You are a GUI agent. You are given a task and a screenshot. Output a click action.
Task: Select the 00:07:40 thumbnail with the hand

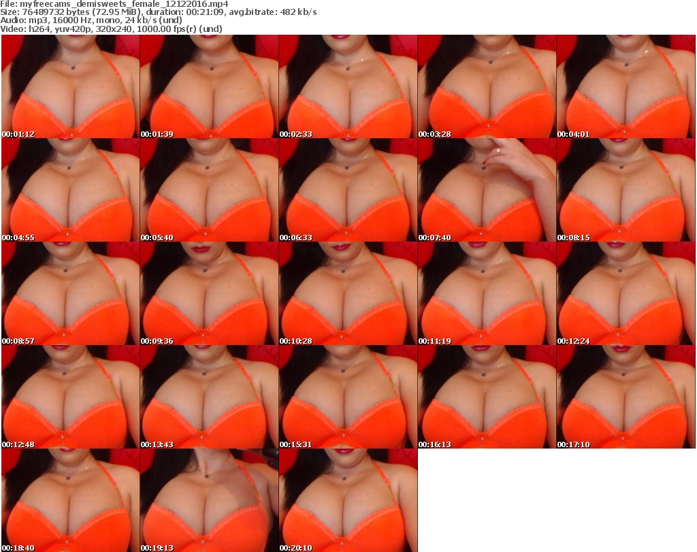click(486, 190)
